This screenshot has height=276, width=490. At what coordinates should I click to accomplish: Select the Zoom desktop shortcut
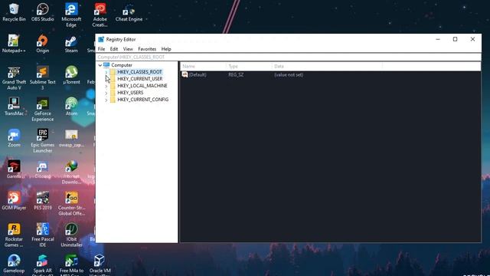point(14,138)
